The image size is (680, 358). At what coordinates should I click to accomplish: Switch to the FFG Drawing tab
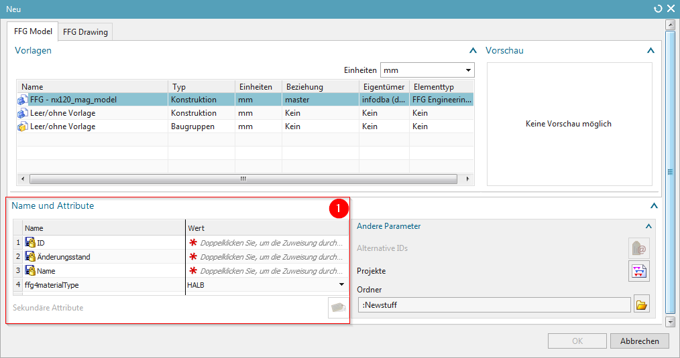84,31
